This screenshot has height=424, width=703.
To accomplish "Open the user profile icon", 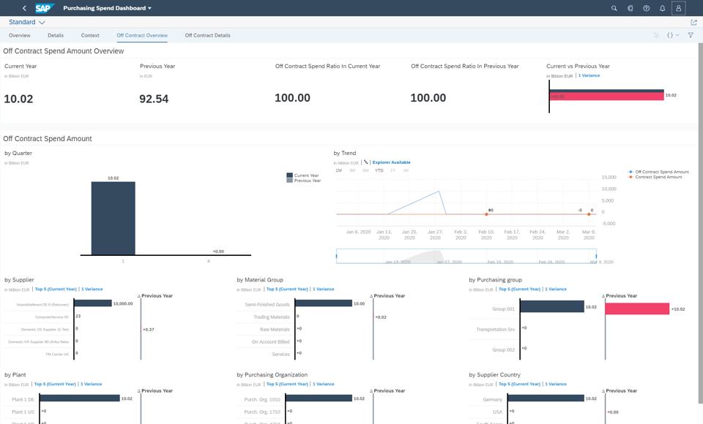I will click(678, 8).
